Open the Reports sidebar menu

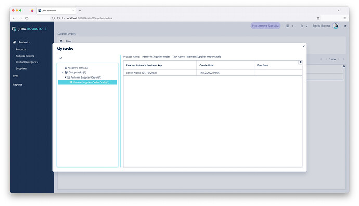(x=17, y=85)
